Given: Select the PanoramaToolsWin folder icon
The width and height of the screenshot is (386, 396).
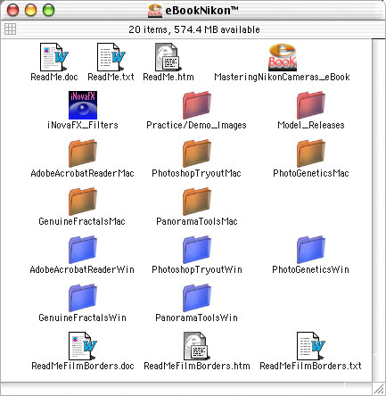Looking at the screenshot, I should pyautogui.click(x=197, y=298).
